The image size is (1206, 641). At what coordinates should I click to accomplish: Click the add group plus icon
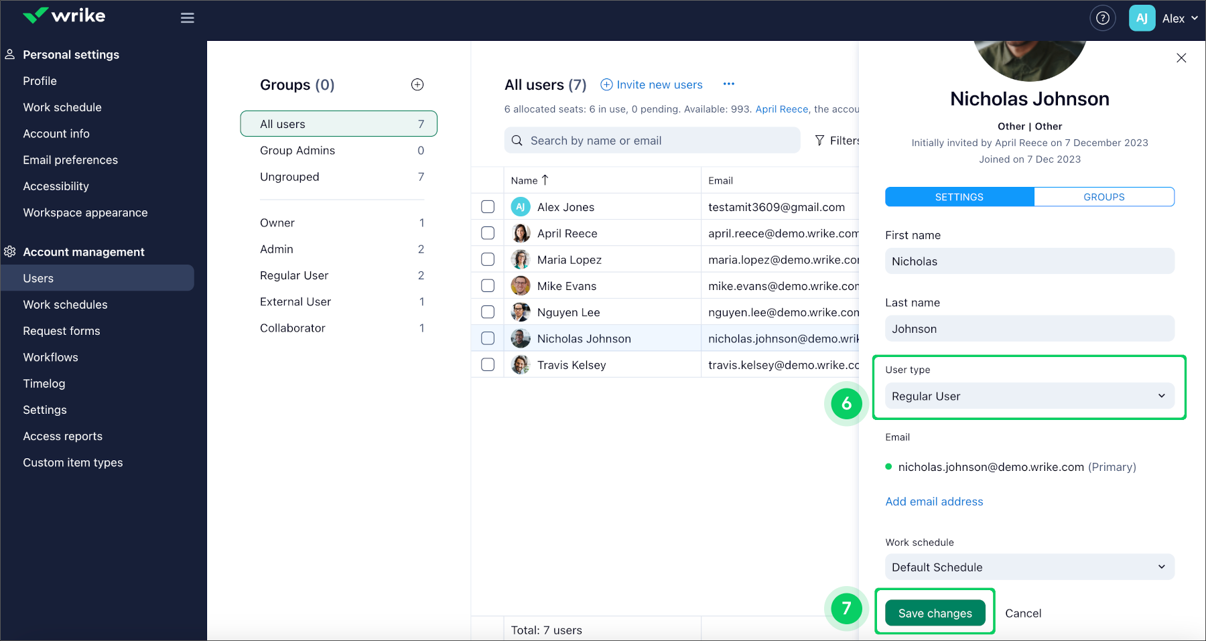(x=417, y=84)
